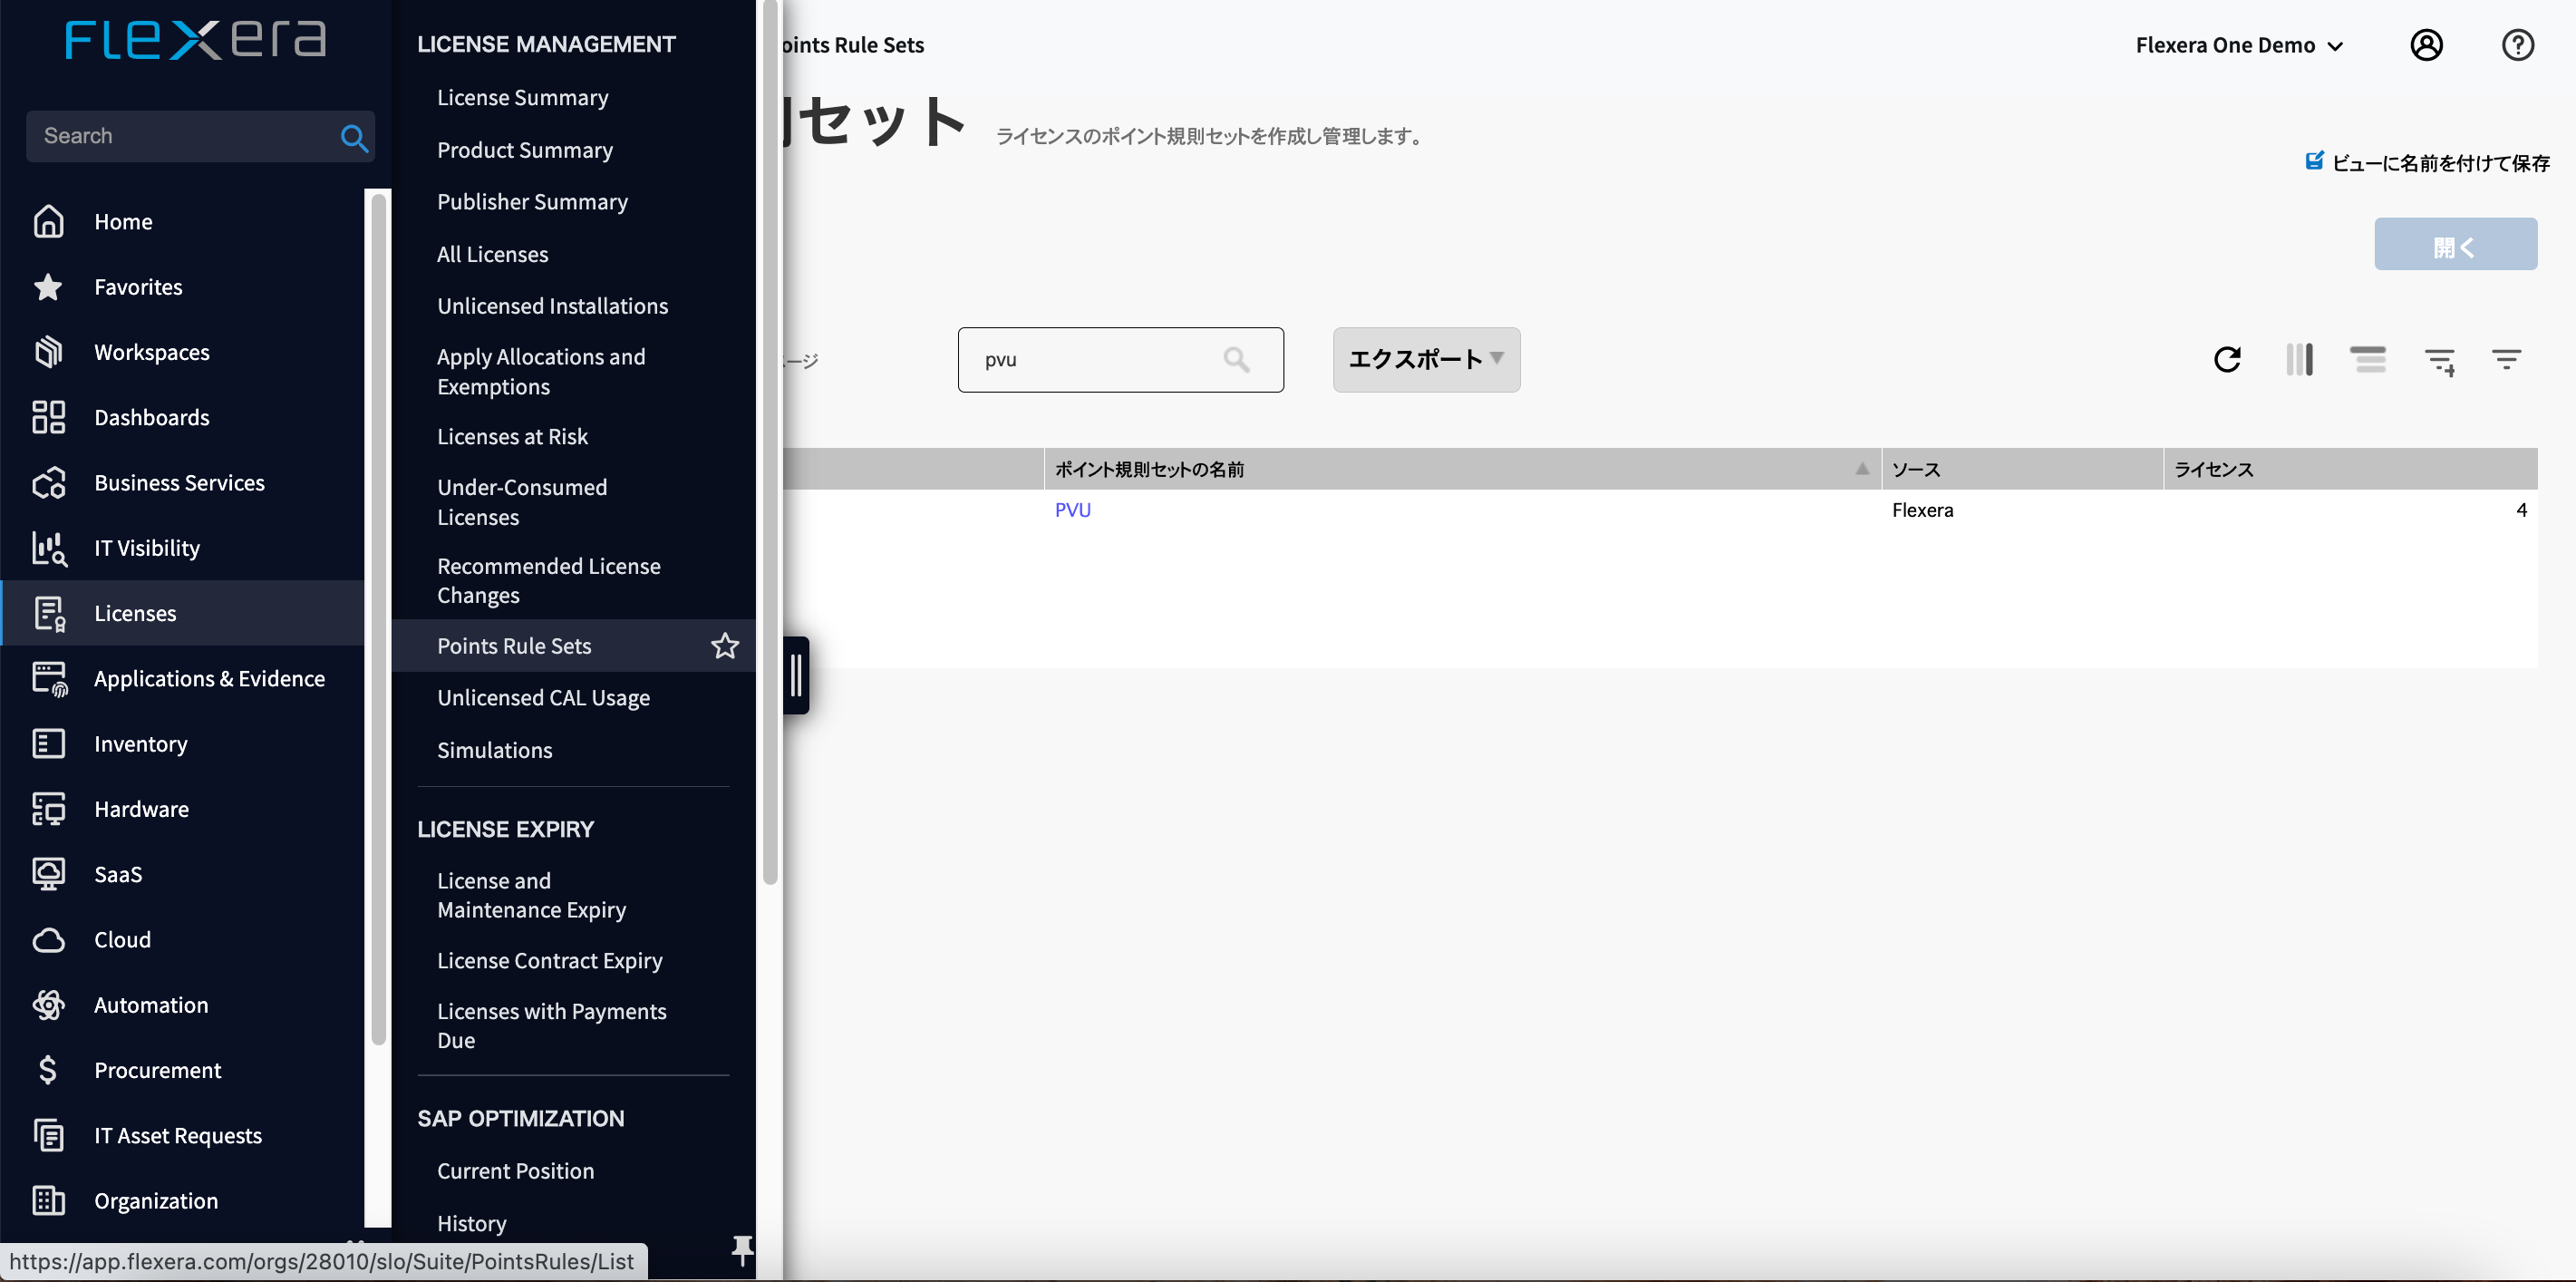Open SAP Current Position item
This screenshot has height=1282, width=2576.
[x=515, y=1171]
